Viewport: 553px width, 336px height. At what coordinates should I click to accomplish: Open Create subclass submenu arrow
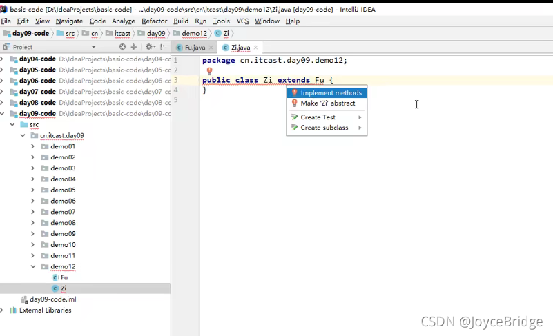[x=360, y=128]
